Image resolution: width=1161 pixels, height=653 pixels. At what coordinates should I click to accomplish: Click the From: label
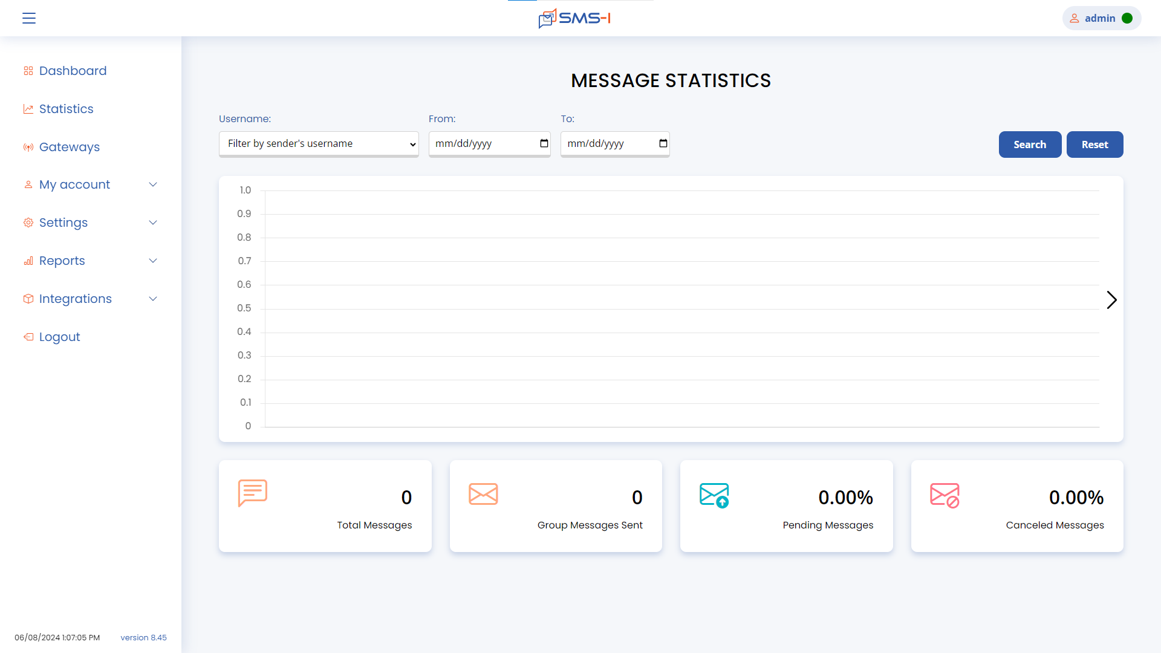pyautogui.click(x=442, y=119)
